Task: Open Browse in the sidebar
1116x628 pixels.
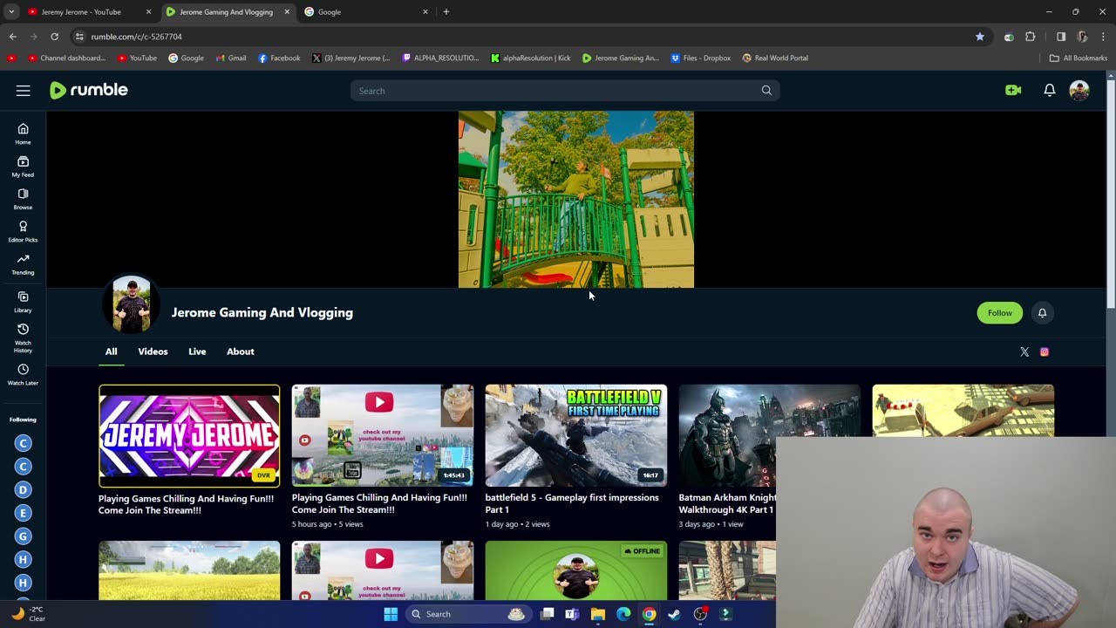Action: click(23, 199)
